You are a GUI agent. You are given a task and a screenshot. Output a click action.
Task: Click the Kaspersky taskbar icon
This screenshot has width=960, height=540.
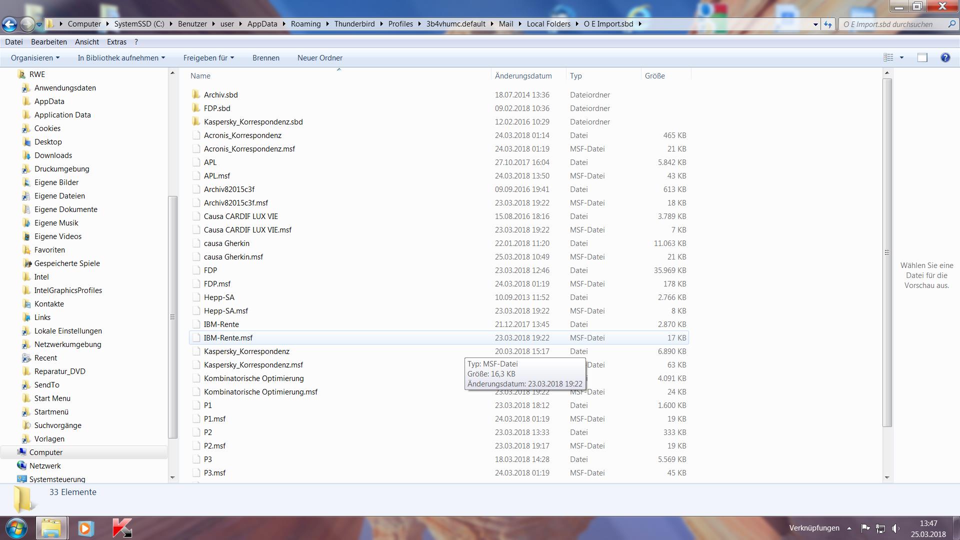click(x=122, y=528)
